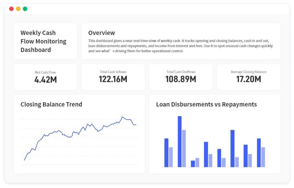This screenshot has height=188, width=294.
Task: Click the Overview description paragraph text
Action: click(x=181, y=45)
